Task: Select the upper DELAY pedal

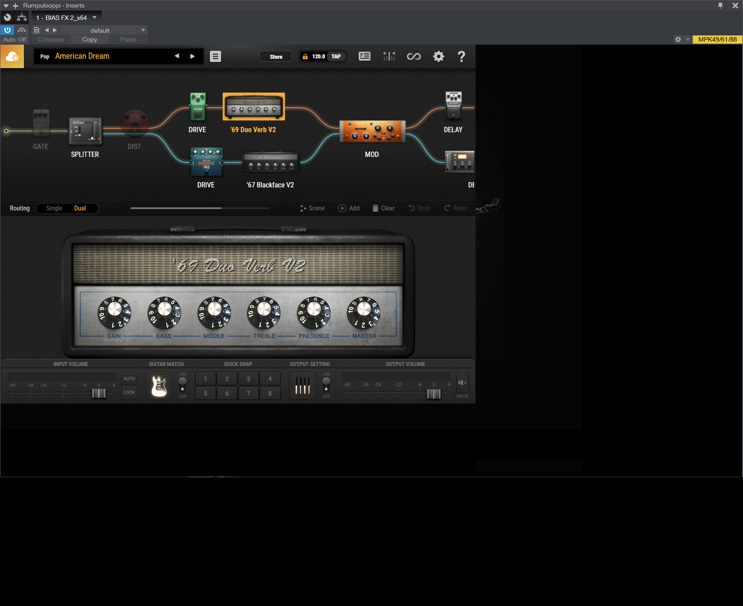Action: tap(453, 106)
